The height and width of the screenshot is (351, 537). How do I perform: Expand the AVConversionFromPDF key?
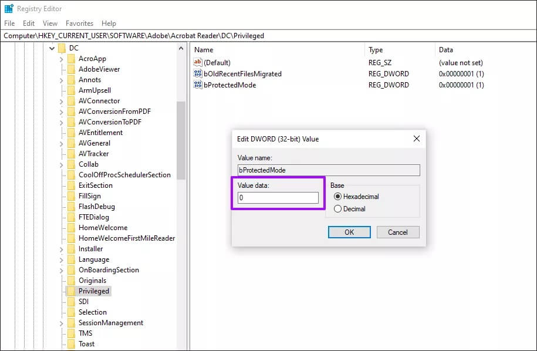(61, 112)
